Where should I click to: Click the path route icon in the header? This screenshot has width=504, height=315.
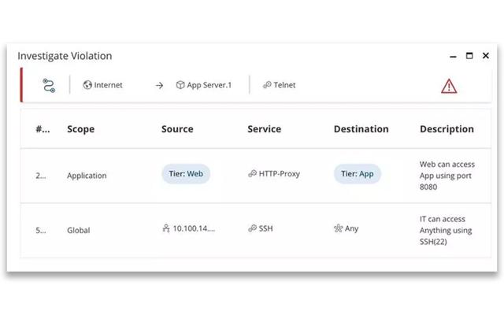point(48,85)
